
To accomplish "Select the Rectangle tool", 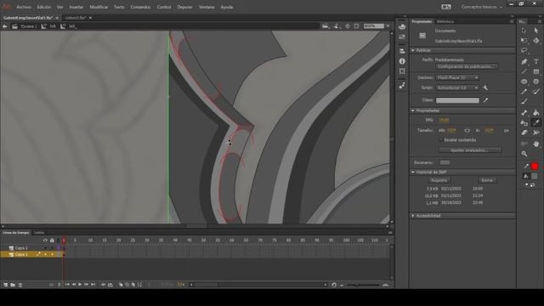I will pos(536,71).
